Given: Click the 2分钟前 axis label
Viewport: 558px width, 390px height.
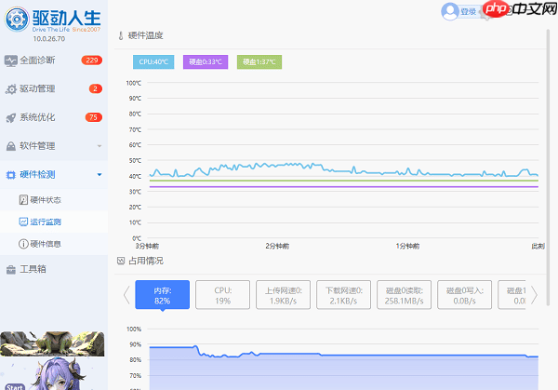Looking at the screenshot, I should point(277,246).
